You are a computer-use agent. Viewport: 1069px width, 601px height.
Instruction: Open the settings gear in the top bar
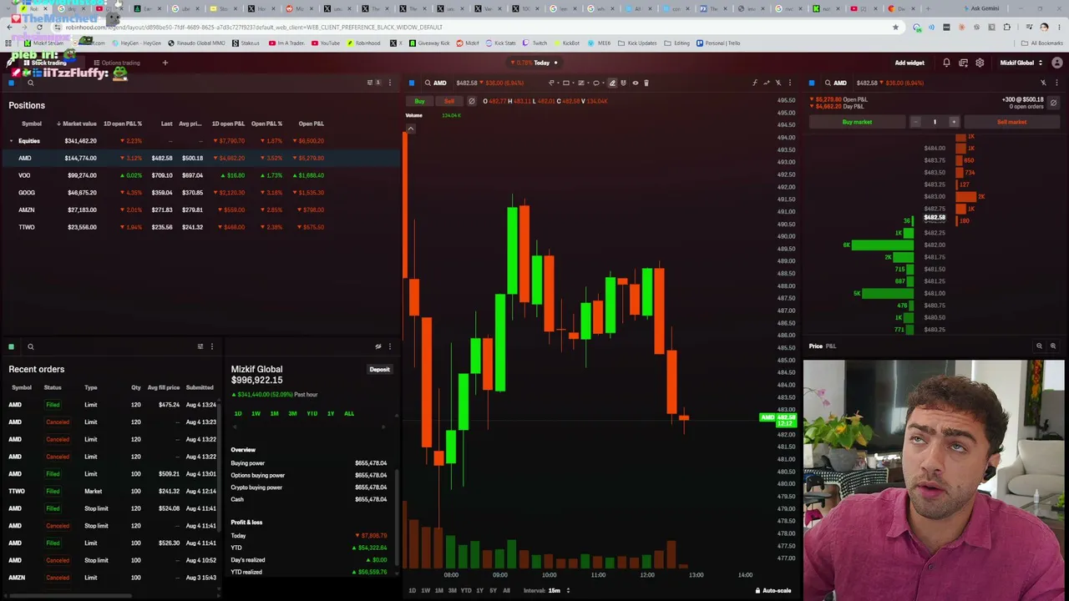980,63
